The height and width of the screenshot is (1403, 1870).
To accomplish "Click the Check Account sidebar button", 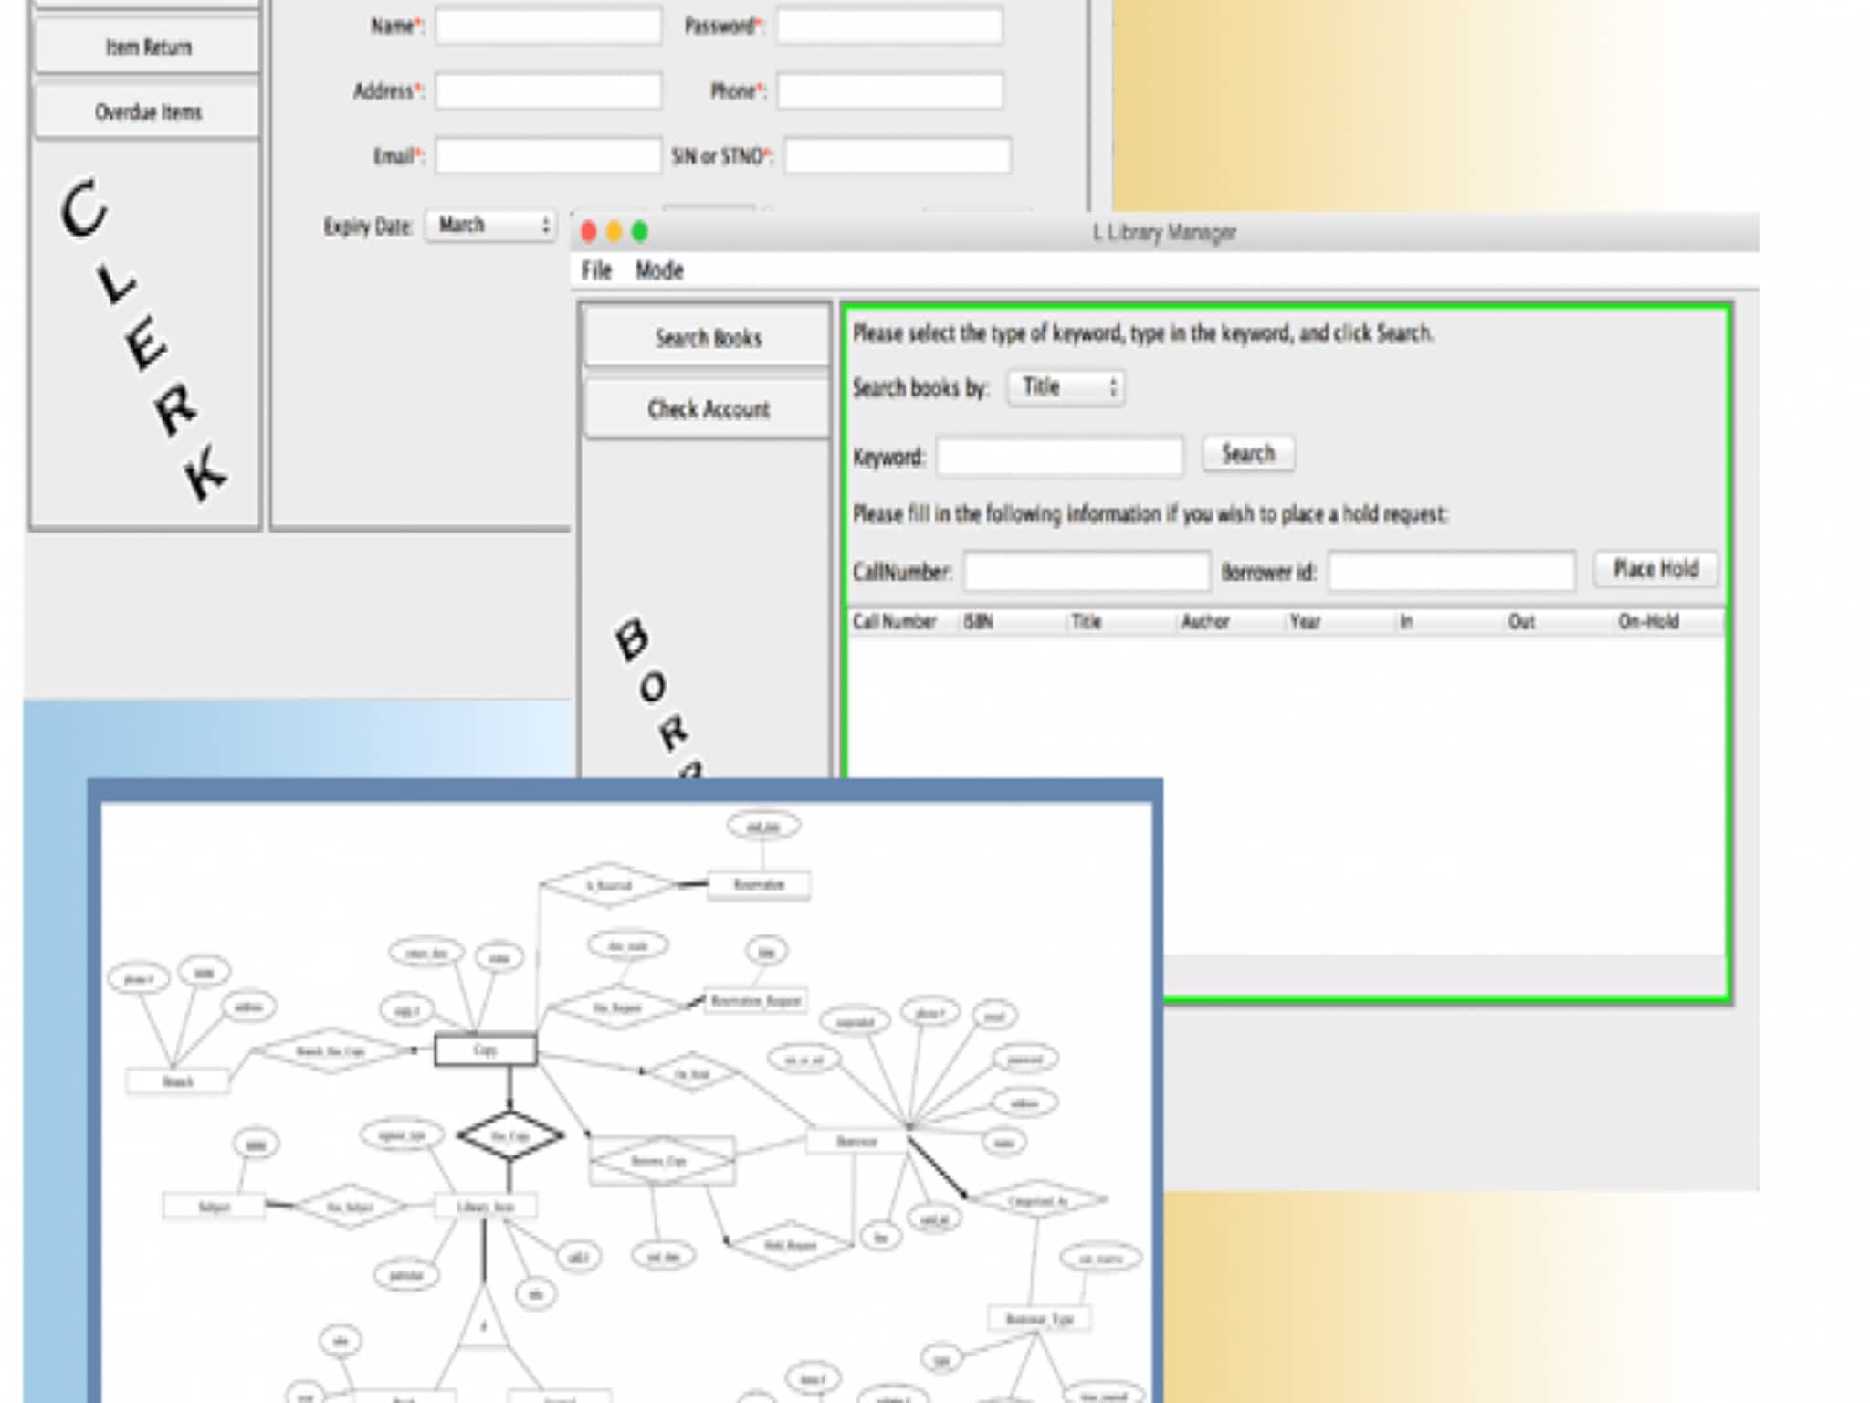I will click(708, 409).
